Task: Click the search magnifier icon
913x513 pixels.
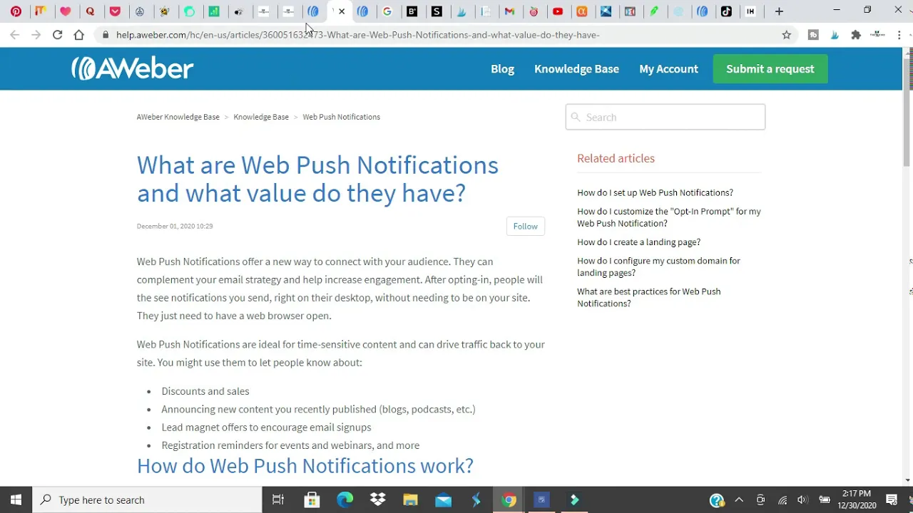Action: point(576,117)
